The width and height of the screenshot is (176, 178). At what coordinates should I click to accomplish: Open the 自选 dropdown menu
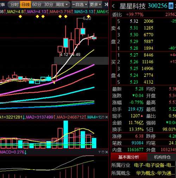click(80, 5)
